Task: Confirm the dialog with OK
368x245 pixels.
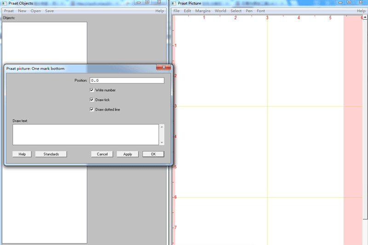Action: tap(153, 154)
